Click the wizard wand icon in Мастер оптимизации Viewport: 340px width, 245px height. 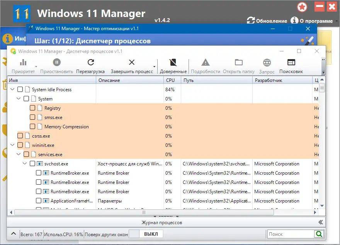[x=308, y=40]
